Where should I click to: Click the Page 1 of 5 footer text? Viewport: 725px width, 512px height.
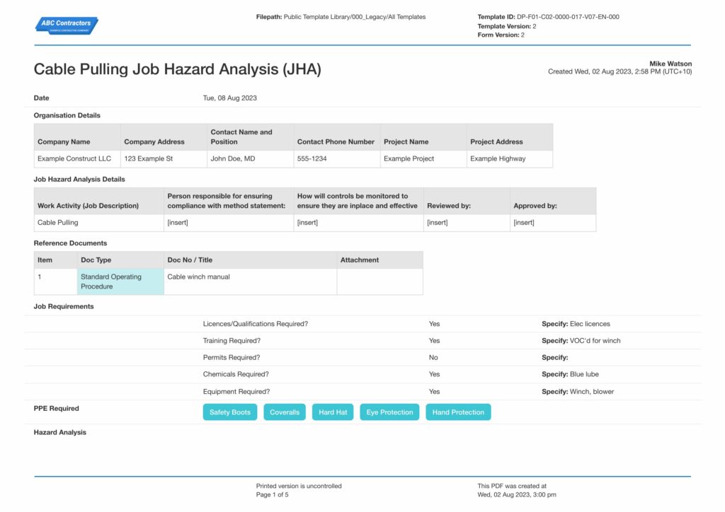tap(273, 495)
